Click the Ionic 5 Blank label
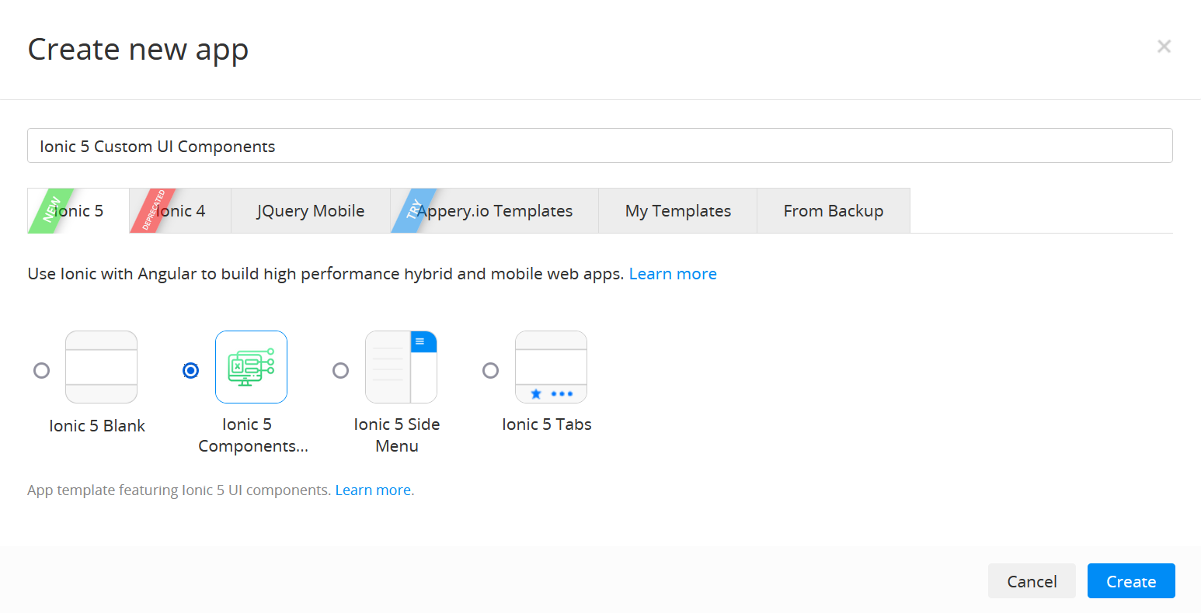Image resolution: width=1201 pixels, height=613 pixels. (x=97, y=426)
